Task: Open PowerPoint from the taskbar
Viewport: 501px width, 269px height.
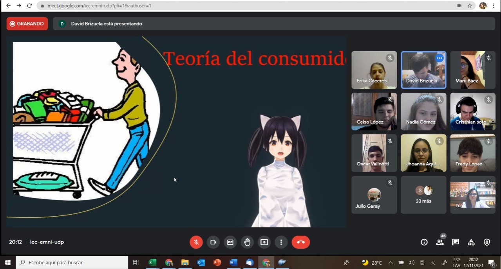Action: 217,262
